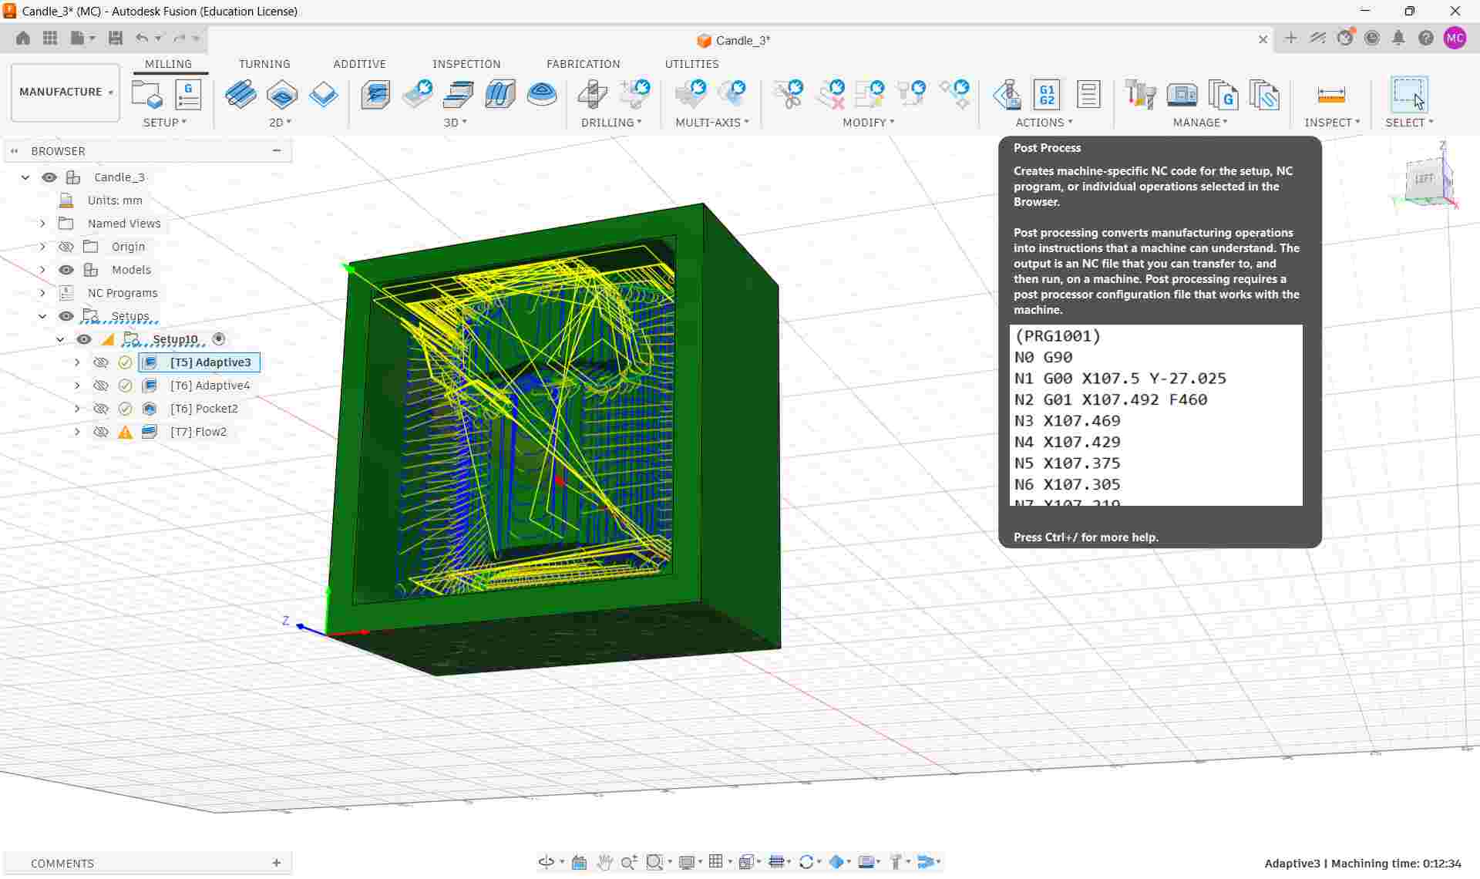Undo the last action
This screenshot has height=879, width=1480.
pos(142,38)
